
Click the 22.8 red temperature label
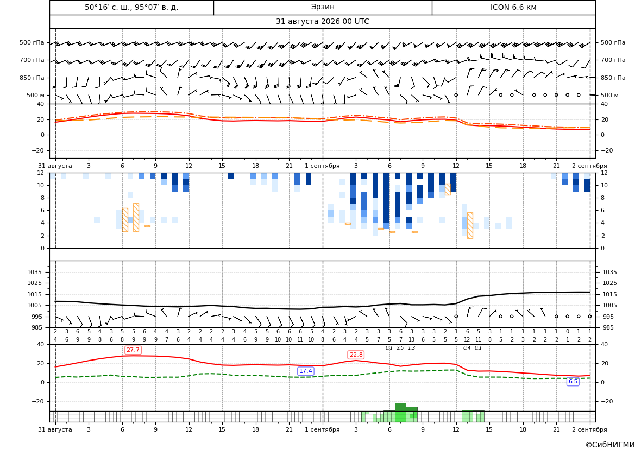coord(356,355)
